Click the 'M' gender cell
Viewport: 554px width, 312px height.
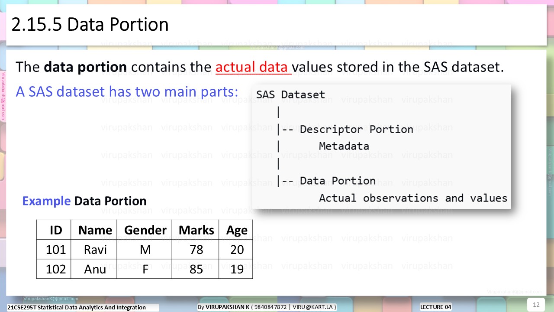145,250
